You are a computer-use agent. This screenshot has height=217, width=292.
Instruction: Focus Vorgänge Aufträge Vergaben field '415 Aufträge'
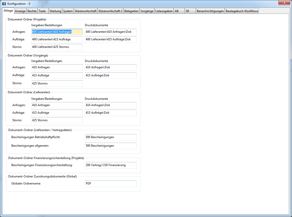(57, 76)
